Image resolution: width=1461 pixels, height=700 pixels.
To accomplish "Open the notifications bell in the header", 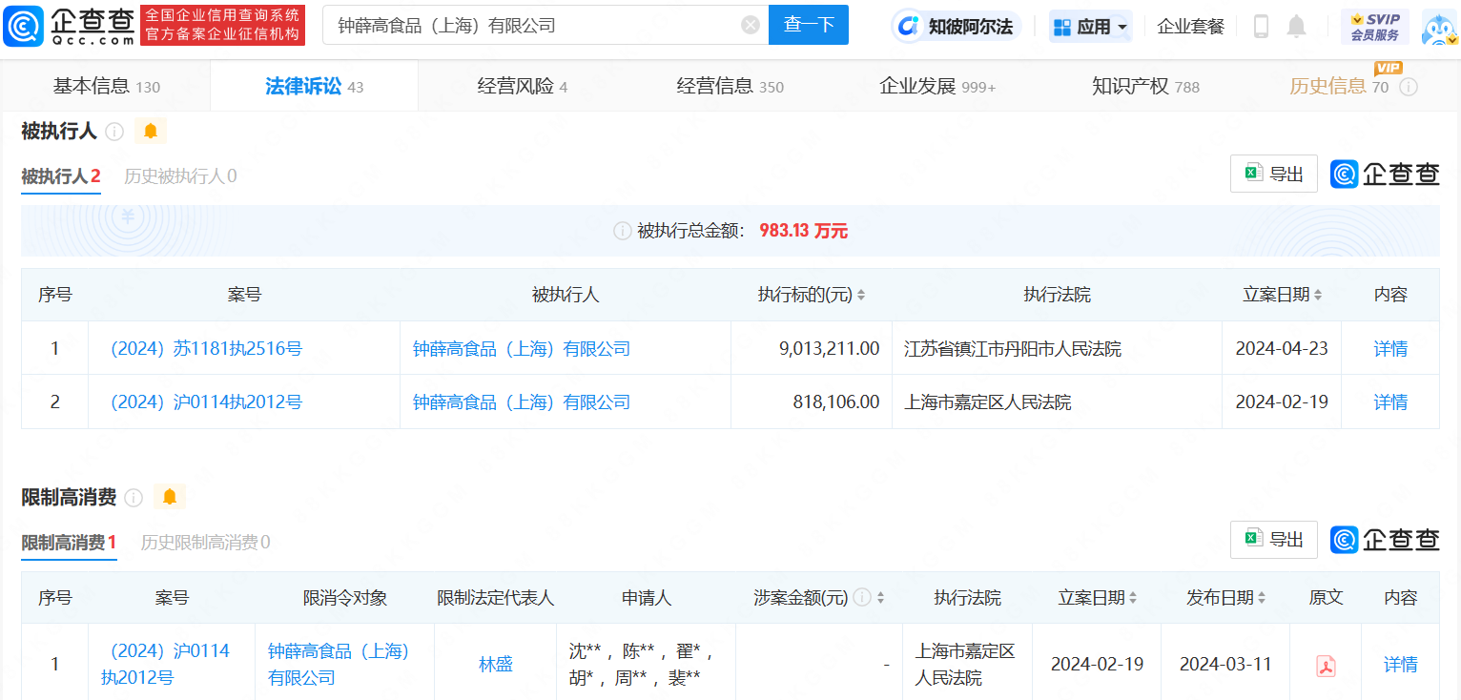I will tap(1296, 26).
